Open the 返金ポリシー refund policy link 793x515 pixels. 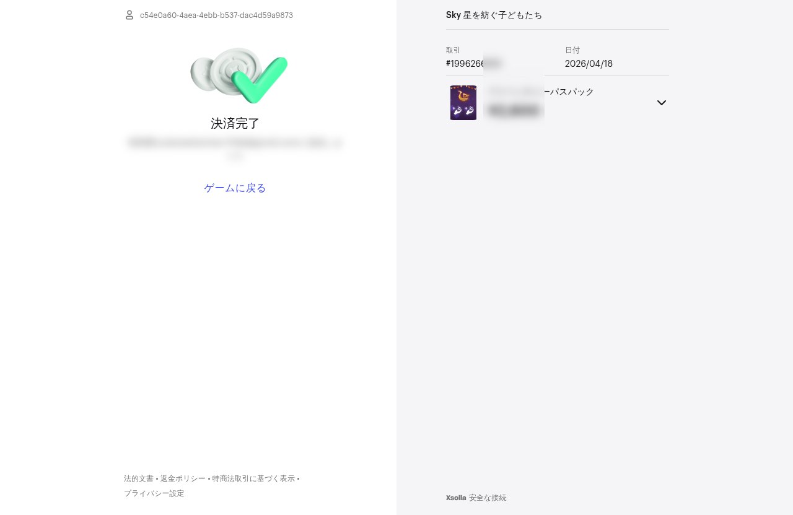183,478
